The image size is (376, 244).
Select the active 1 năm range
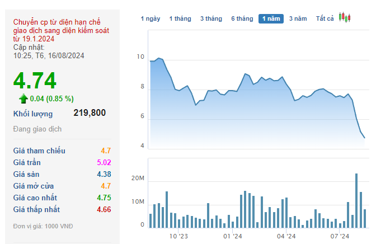[271, 18]
